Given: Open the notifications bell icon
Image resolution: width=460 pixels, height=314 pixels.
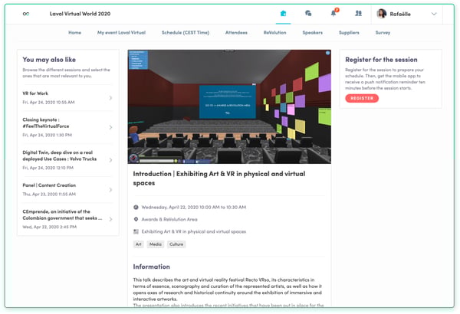Looking at the screenshot, I should (333, 13).
